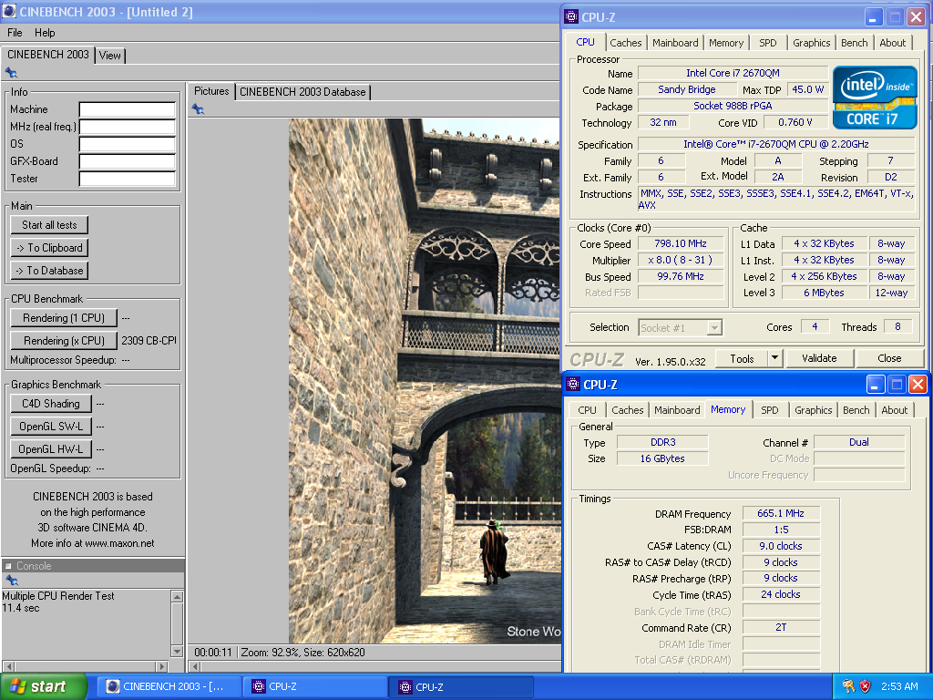The width and height of the screenshot is (933, 700).
Task: Run Rendering (1 CPU) benchmark
Action: click(64, 318)
